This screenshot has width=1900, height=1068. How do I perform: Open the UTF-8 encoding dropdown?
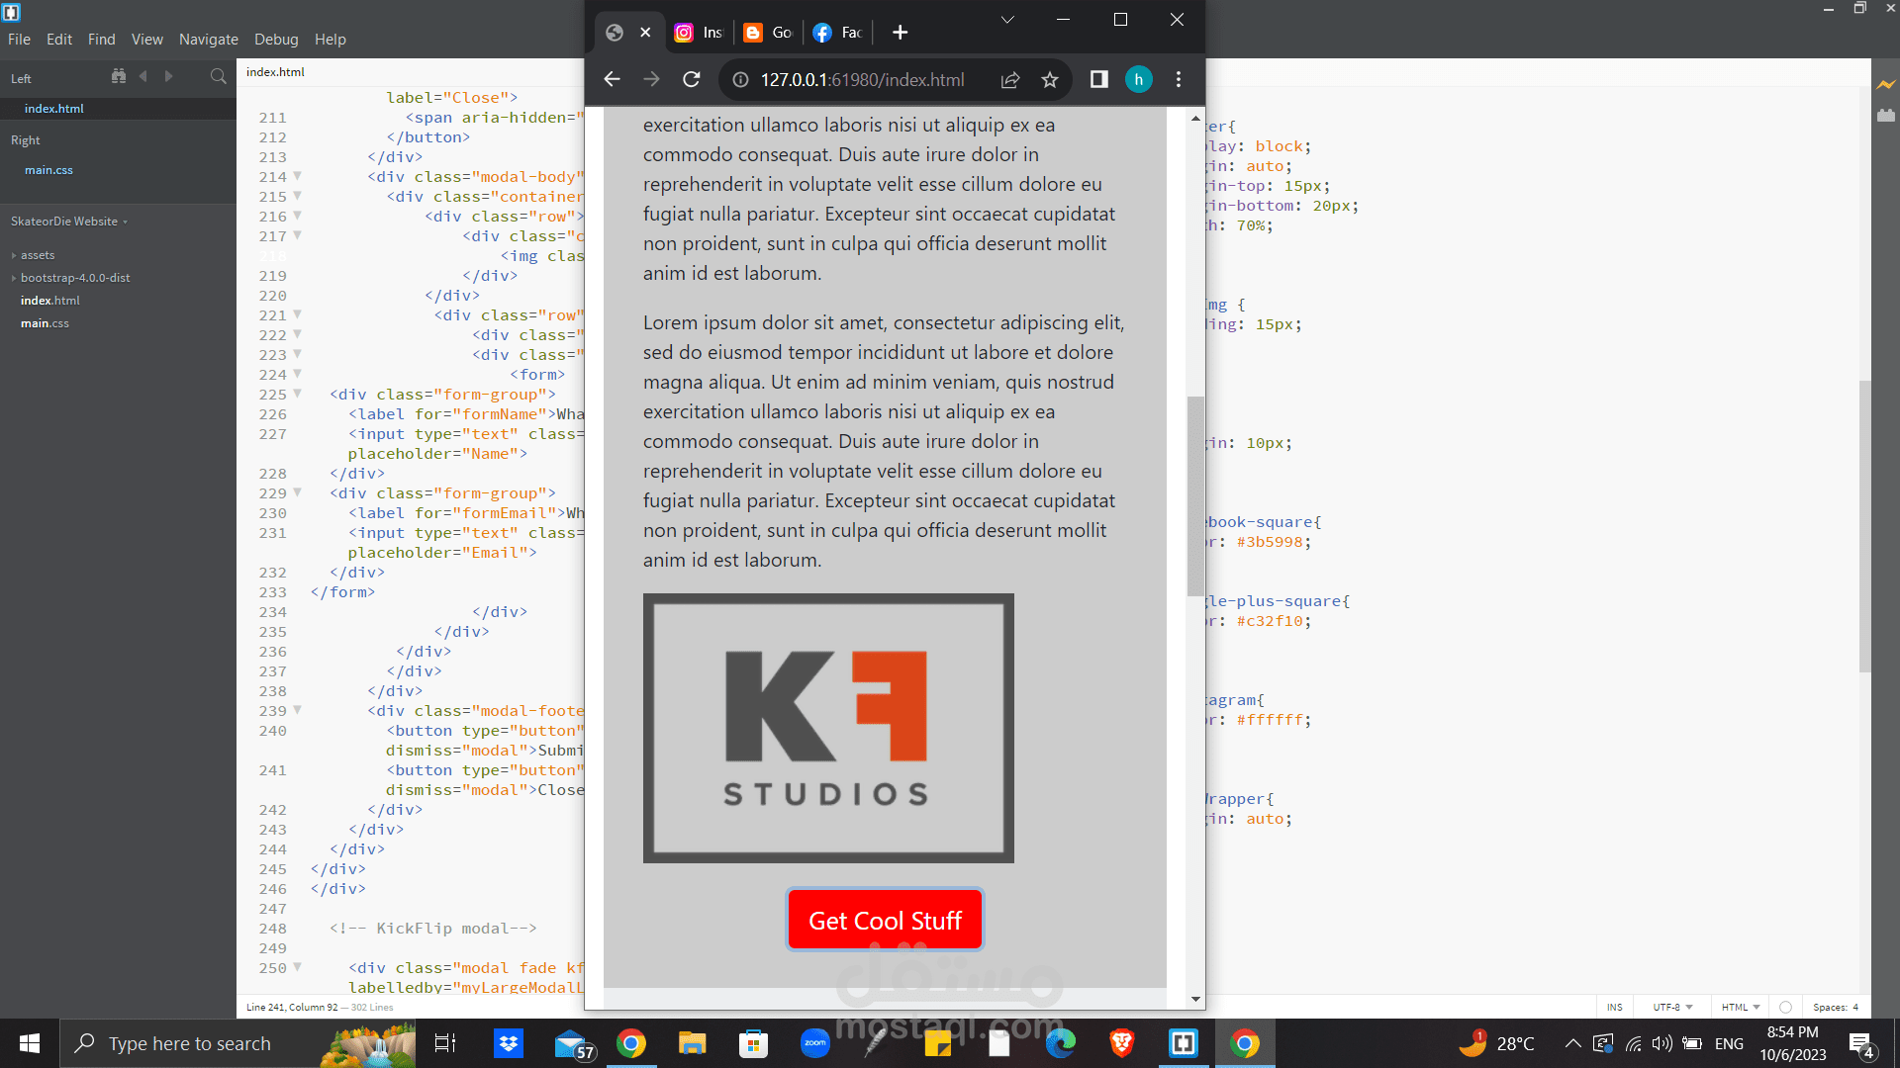click(x=1672, y=1007)
